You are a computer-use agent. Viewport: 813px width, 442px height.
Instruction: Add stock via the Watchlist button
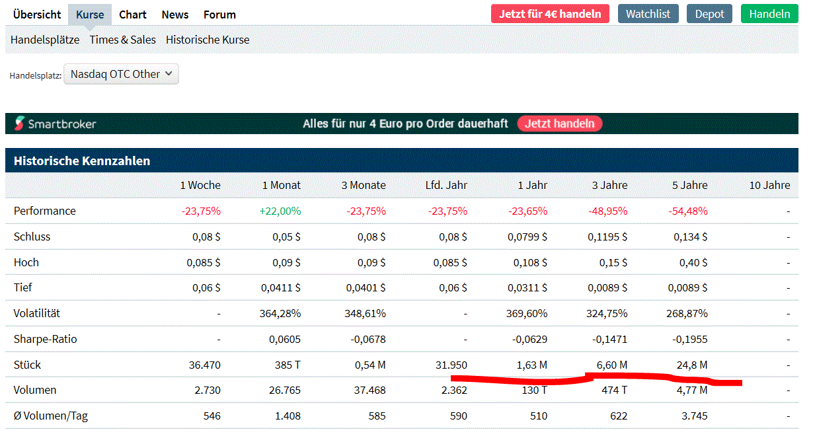[x=648, y=14]
